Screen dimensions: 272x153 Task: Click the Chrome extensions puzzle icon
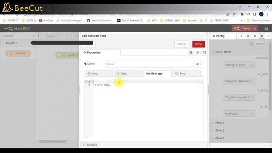point(242,14)
